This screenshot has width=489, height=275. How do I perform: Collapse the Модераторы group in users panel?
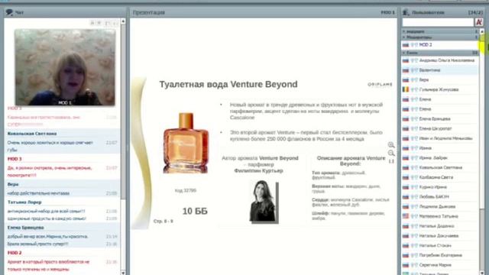point(404,37)
